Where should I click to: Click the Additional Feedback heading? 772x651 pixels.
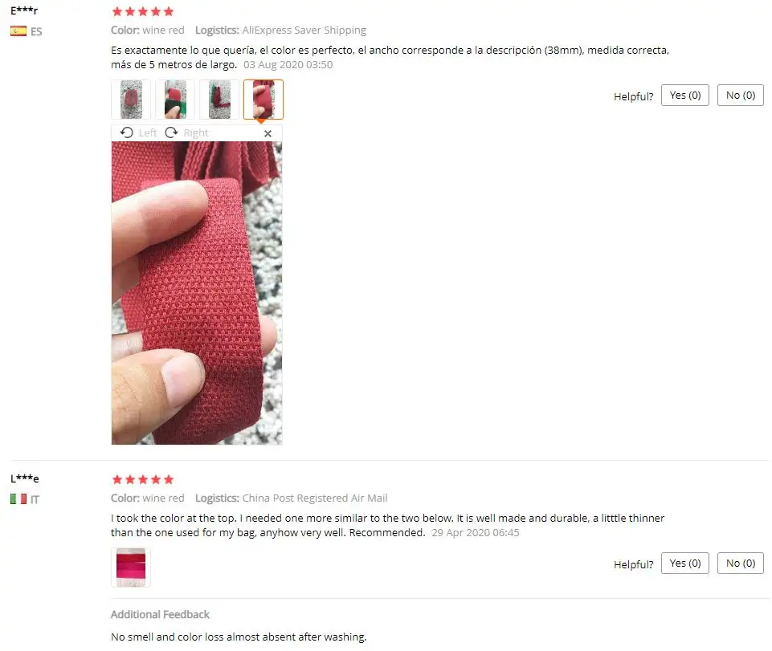coord(160,614)
